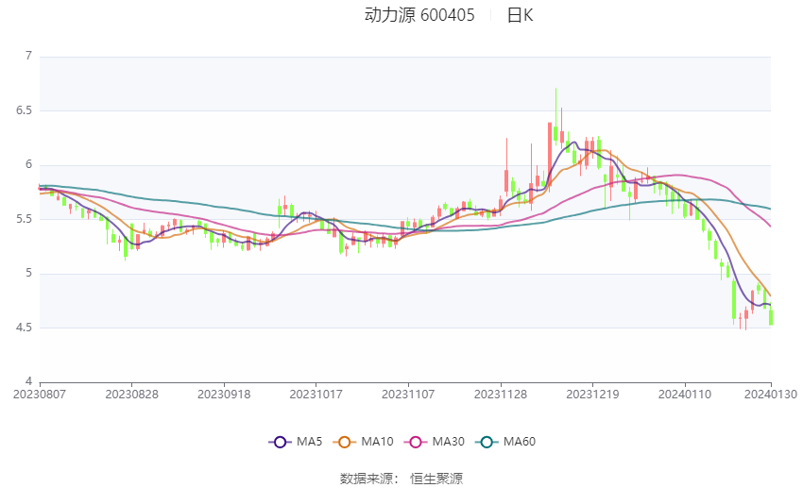Click the 4.5 y-axis price label

[24, 328]
